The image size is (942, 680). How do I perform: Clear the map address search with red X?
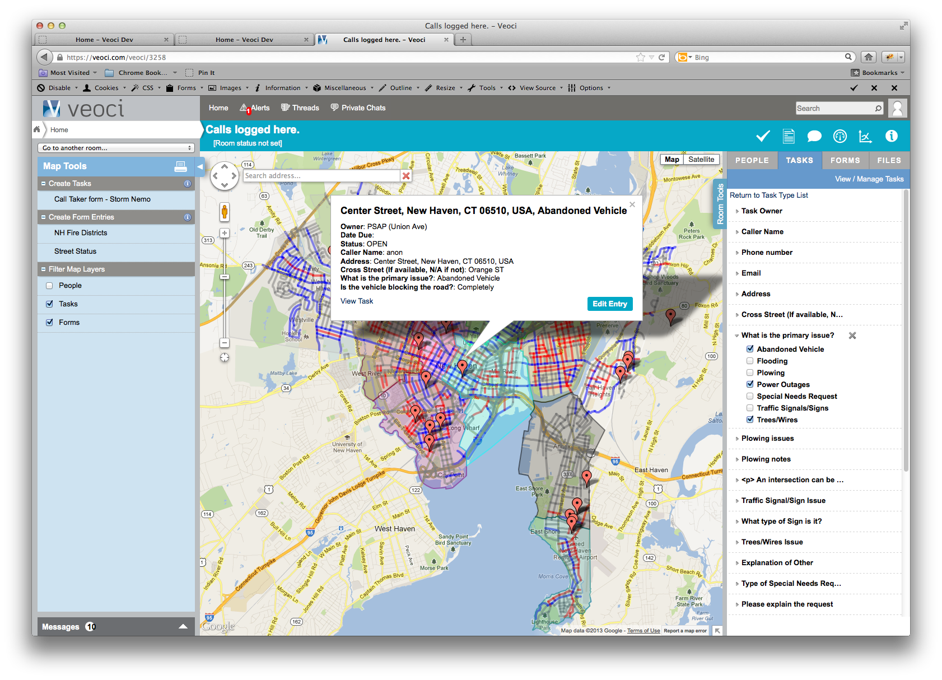(x=406, y=176)
